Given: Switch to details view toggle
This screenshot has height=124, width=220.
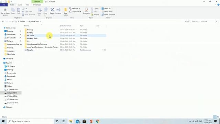Looking at the screenshot, I should pyautogui.click(x=215, y=117).
